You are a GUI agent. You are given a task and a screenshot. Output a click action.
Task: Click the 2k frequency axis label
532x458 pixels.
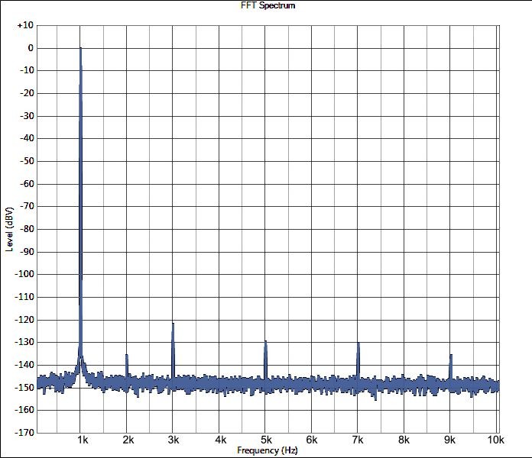coord(128,440)
